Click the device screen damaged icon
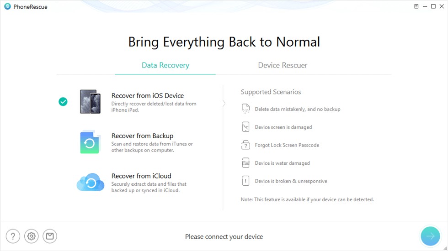This screenshot has height=251, width=448. [246, 127]
